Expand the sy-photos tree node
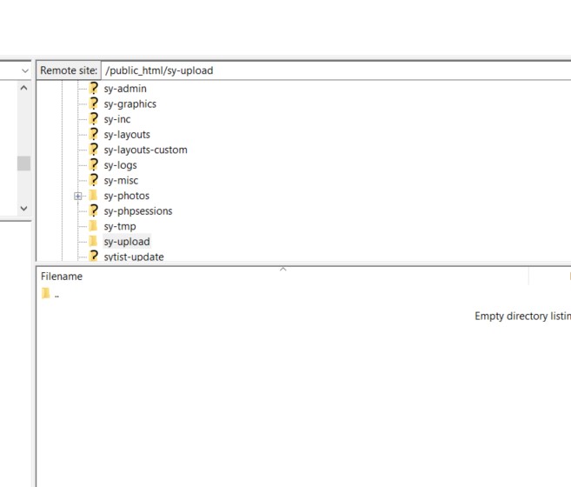This screenshot has height=487, width=571. coord(77,197)
